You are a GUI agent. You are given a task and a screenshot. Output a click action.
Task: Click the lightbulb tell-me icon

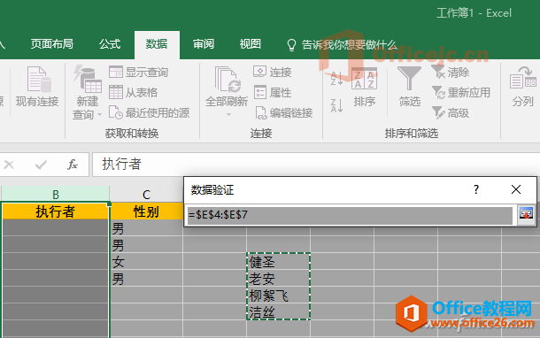(x=291, y=45)
